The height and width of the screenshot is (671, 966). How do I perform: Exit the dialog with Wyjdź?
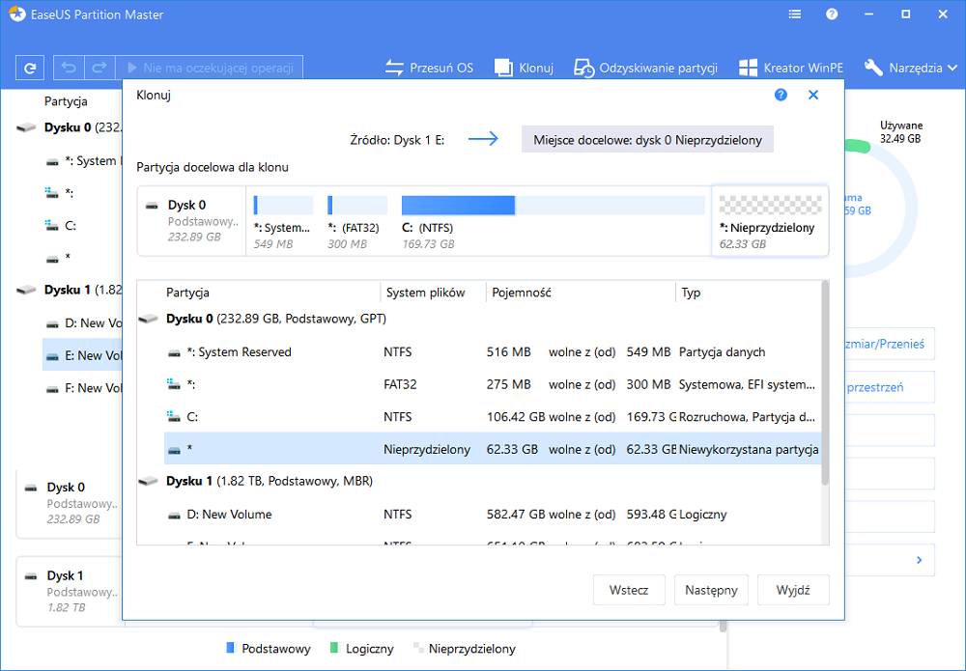(x=793, y=590)
